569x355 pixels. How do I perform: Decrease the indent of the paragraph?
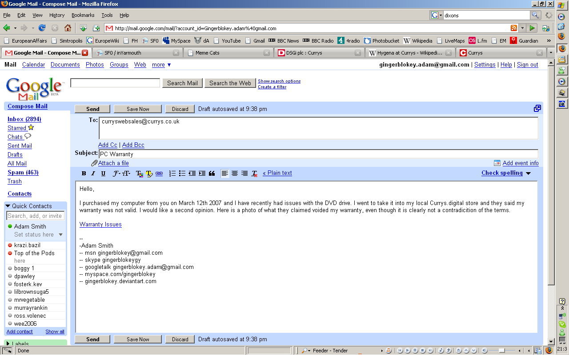point(192,174)
